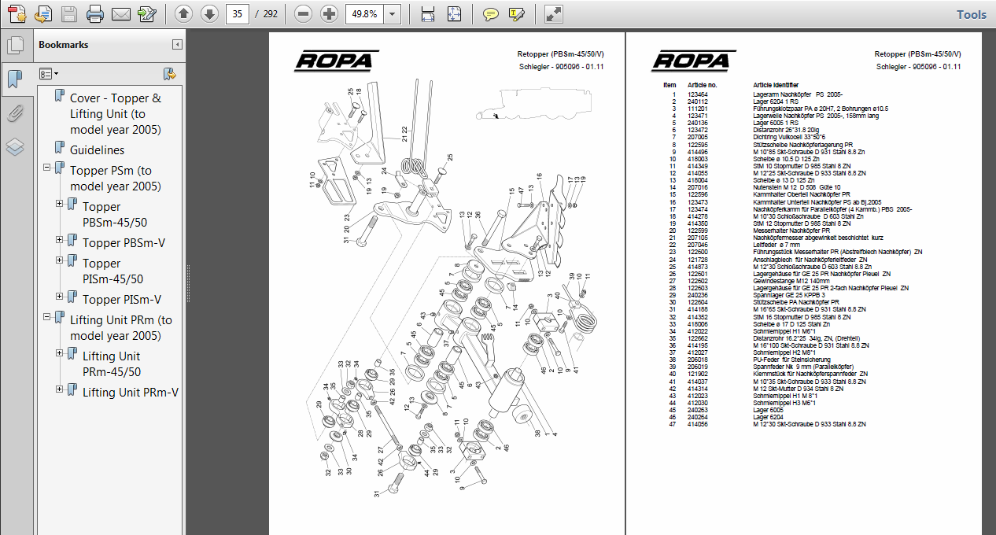The height and width of the screenshot is (535, 996).
Task: Click the Save (floppy disk) icon
Action: click(69, 13)
